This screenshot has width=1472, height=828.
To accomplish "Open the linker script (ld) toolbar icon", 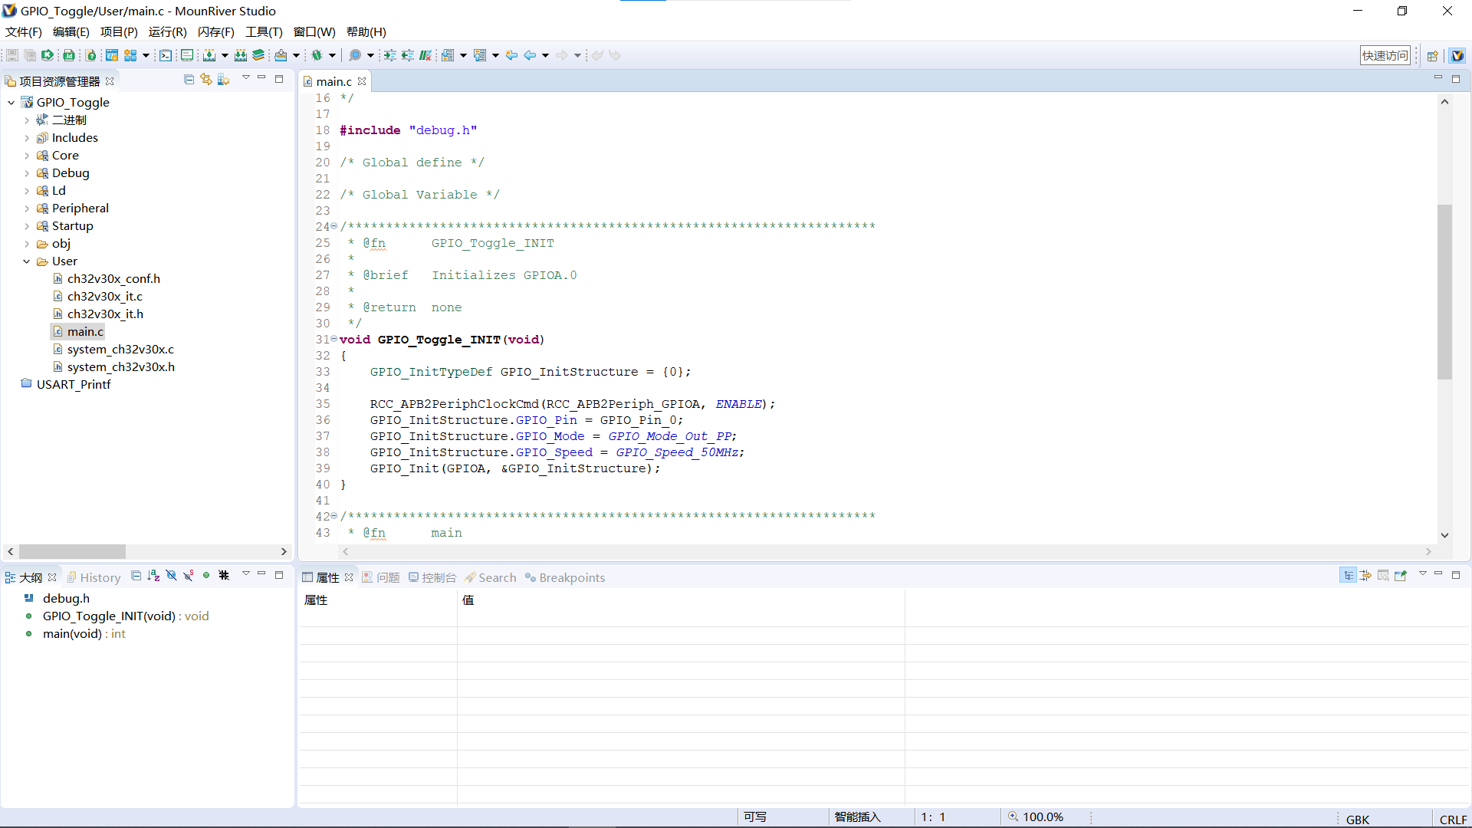I will [x=69, y=55].
